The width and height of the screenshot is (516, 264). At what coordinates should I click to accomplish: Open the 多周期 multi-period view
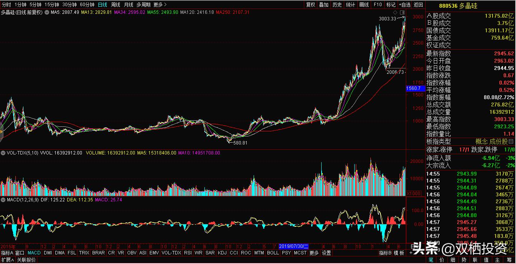144,5
